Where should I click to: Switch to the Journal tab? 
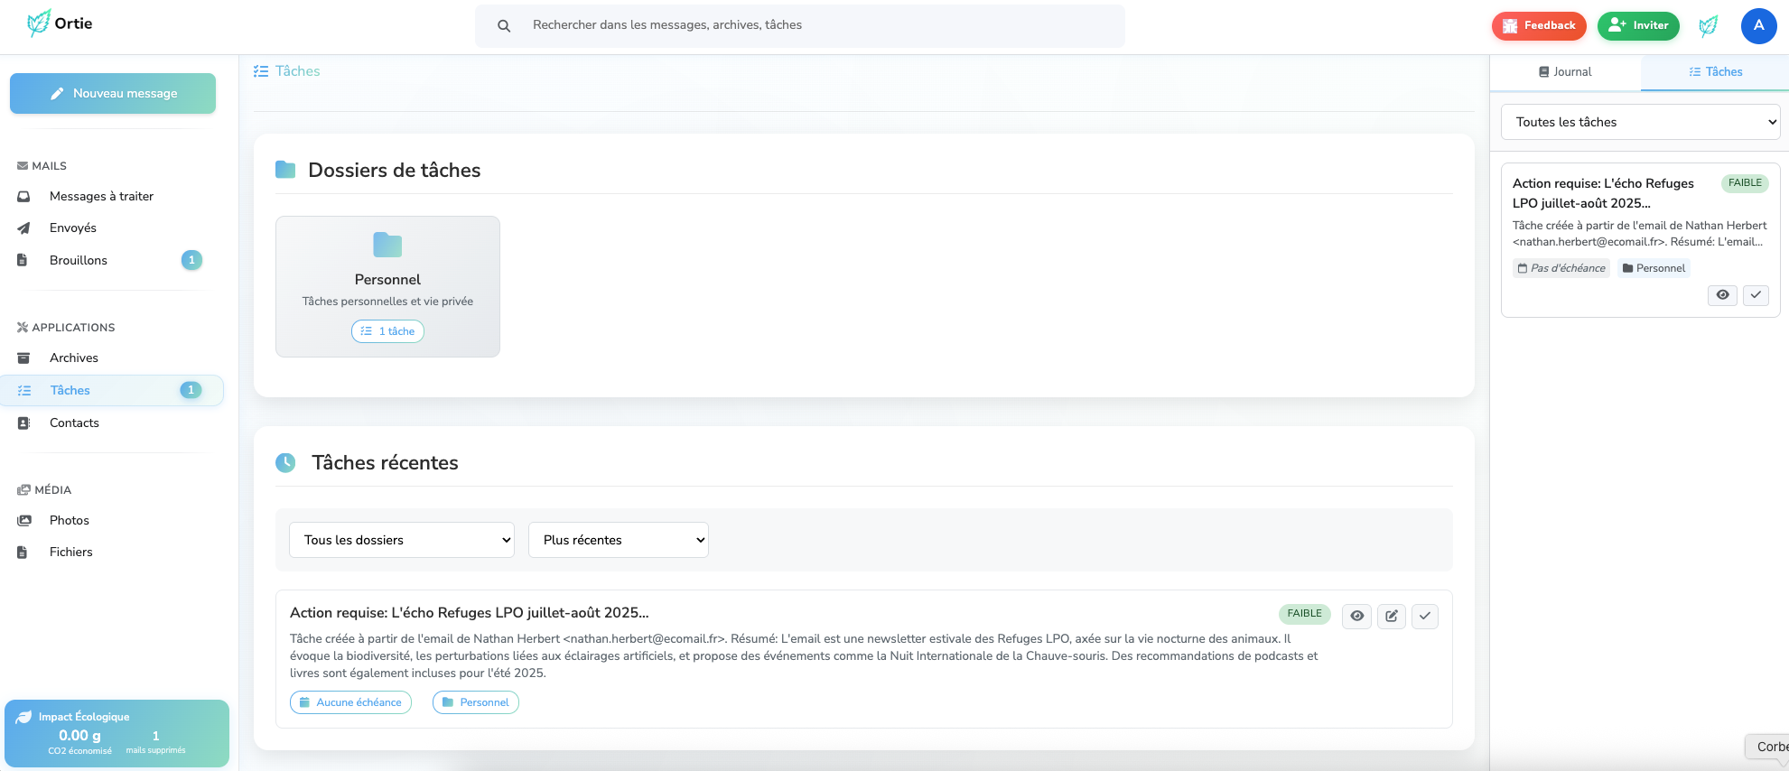coord(1564,72)
